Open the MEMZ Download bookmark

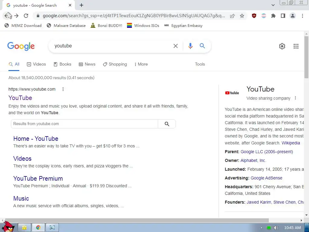[x=23, y=25]
